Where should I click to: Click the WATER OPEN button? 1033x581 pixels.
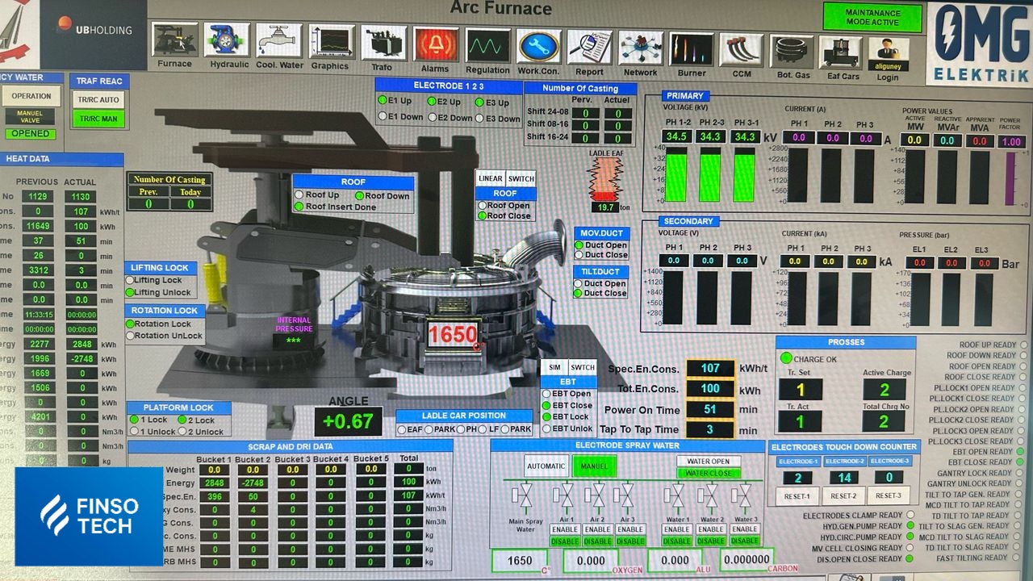(708, 462)
